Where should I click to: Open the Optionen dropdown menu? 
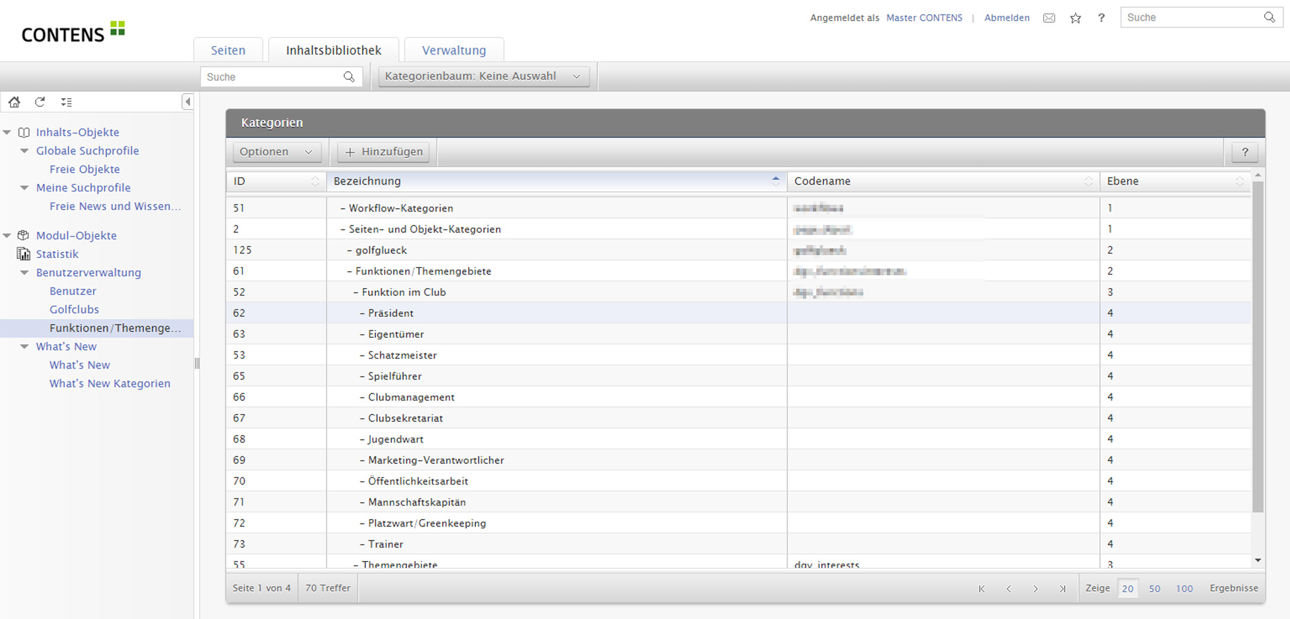276,152
